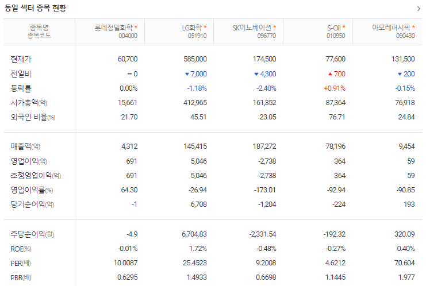Click the change rate -2.40%

coord(266,88)
